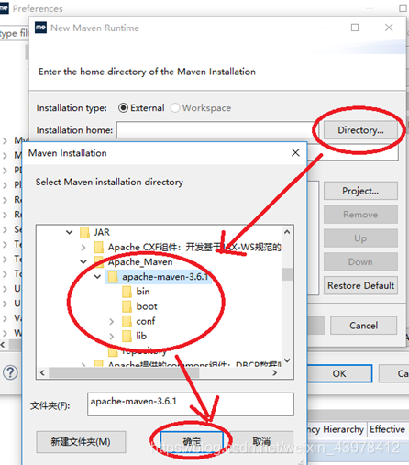The height and width of the screenshot is (465, 409).
Task: Select the Apache_Maven folder
Action: (140, 262)
